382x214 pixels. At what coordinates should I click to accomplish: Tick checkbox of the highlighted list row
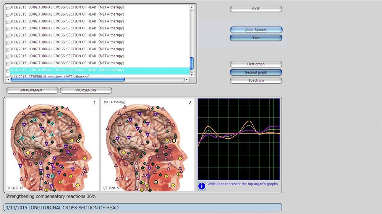[8, 70]
